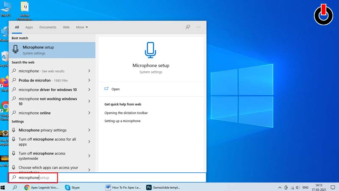Click the Microphone setup title in preview pane
This screenshot has height=191, width=339.
pyautogui.click(x=151, y=65)
